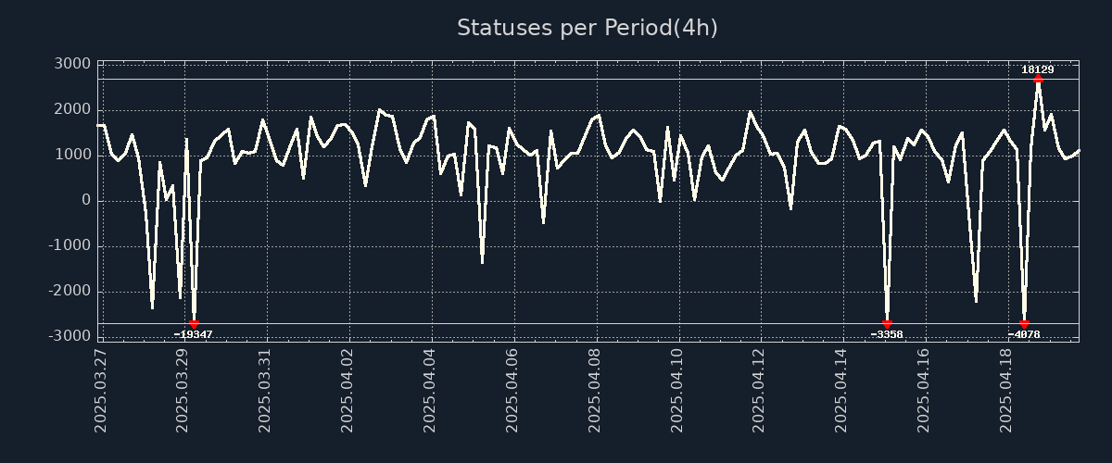Screen dimensions: 1112x463
Task: Click the 2025.04.16 date label
Action: coord(924,390)
